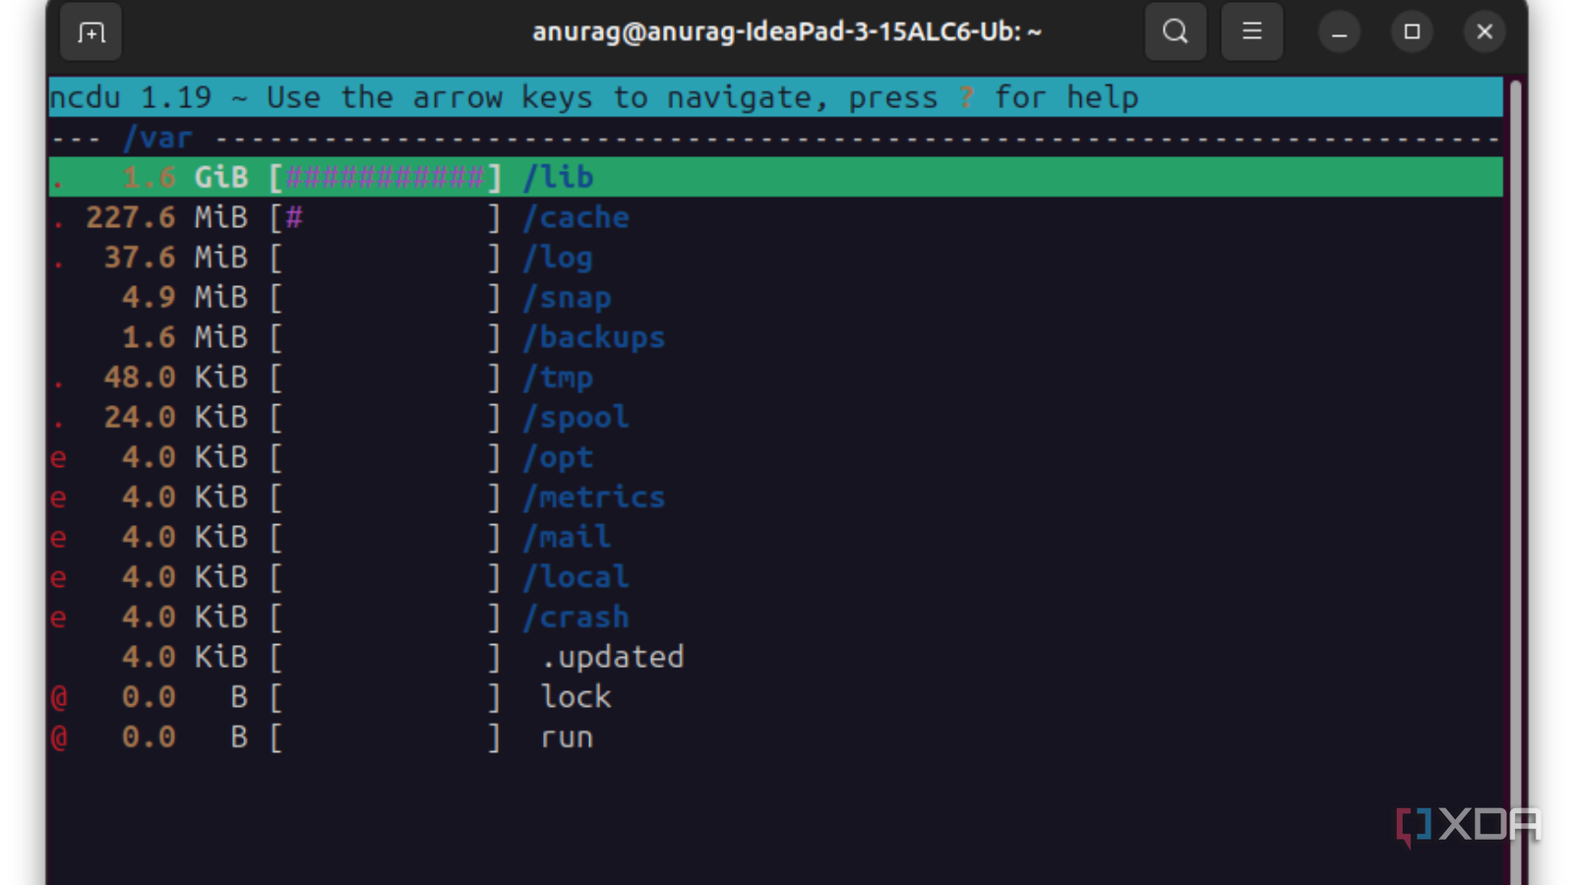Click the question mark help key hint
The width and height of the screenshot is (1574, 885).
966,97
